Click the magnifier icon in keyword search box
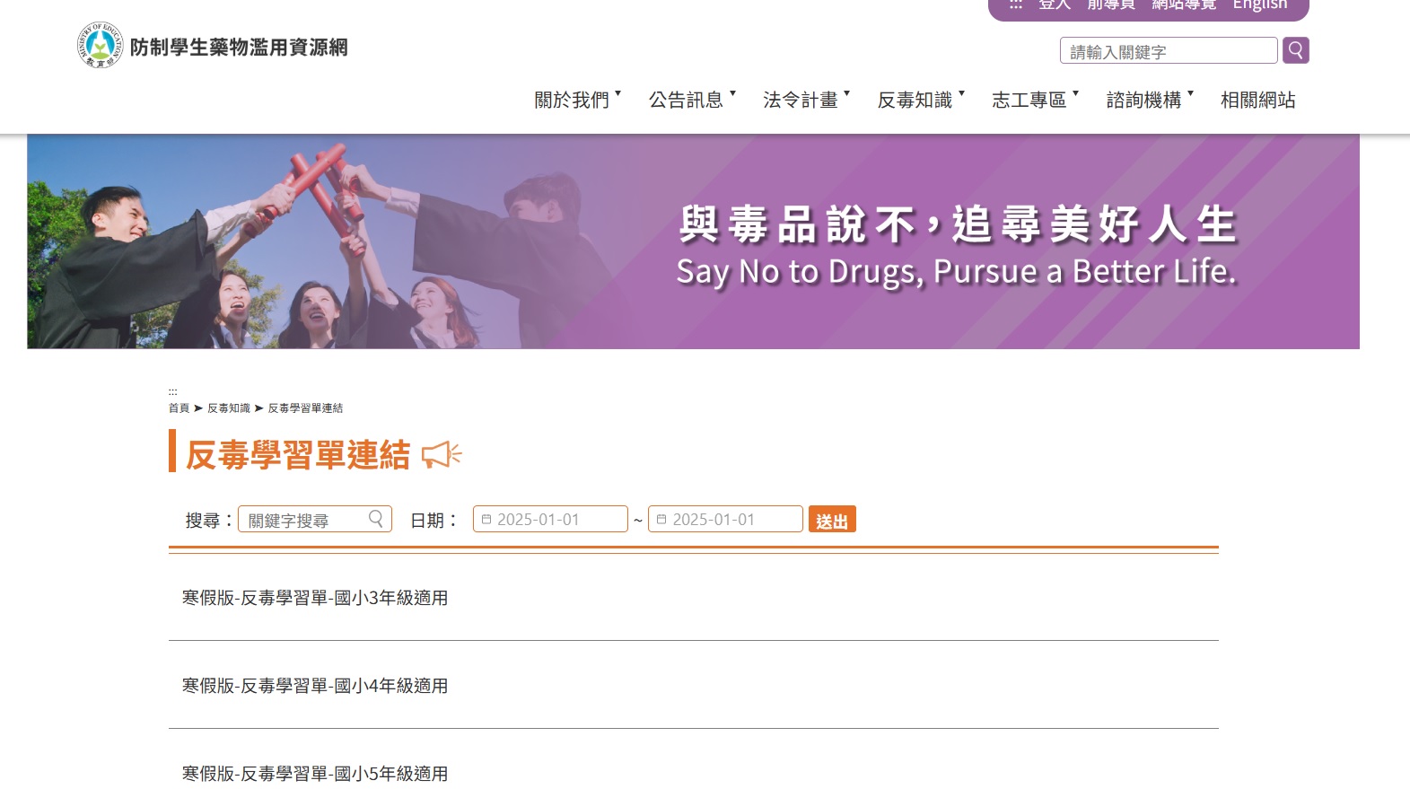This screenshot has width=1410, height=789. tap(376, 519)
